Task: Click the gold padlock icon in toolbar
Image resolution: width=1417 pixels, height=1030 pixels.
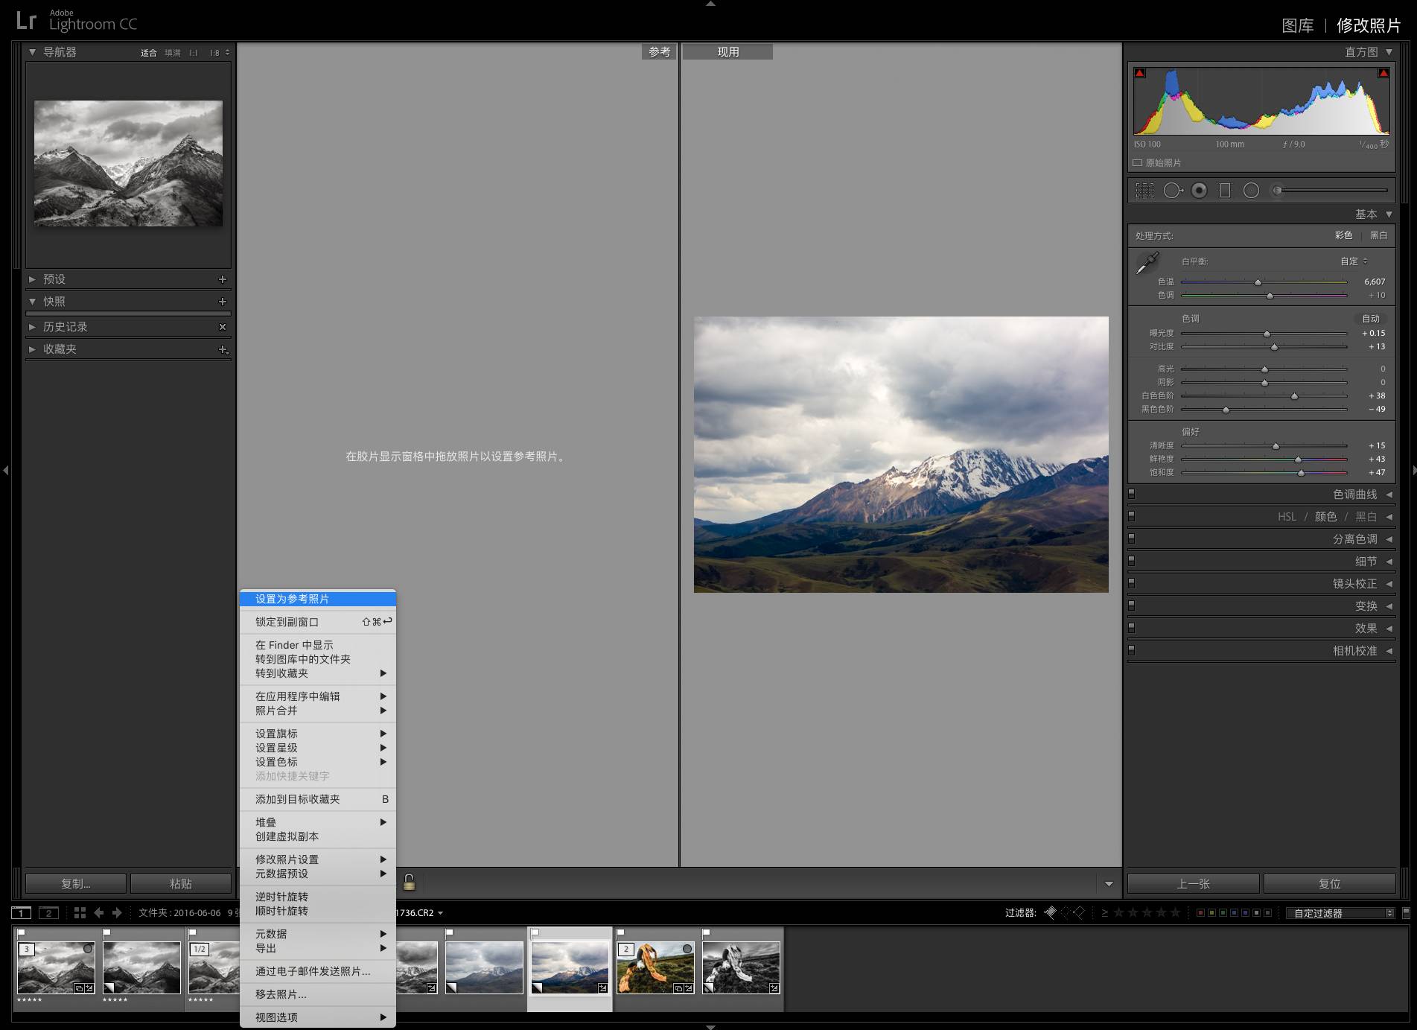Action: pos(409,883)
